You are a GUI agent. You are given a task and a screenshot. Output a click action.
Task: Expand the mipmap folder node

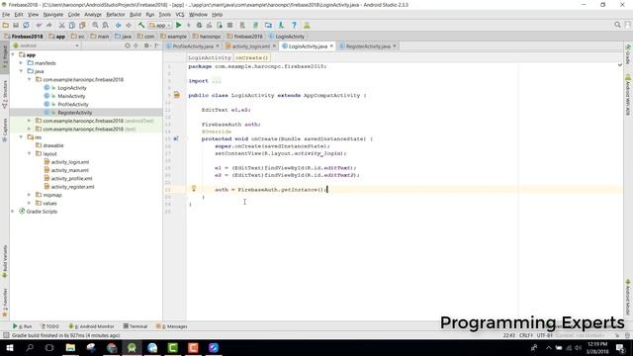pos(29,195)
